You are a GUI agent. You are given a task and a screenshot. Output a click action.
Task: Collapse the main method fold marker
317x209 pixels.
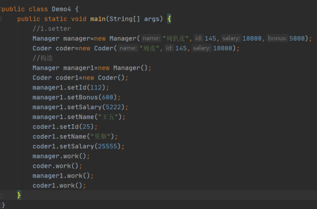(1, 19)
